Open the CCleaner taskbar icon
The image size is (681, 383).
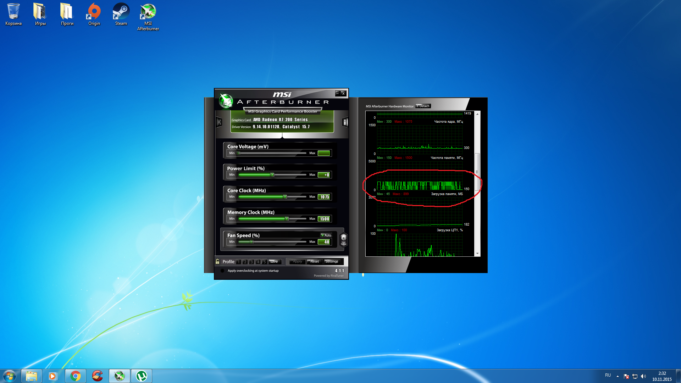(x=98, y=376)
